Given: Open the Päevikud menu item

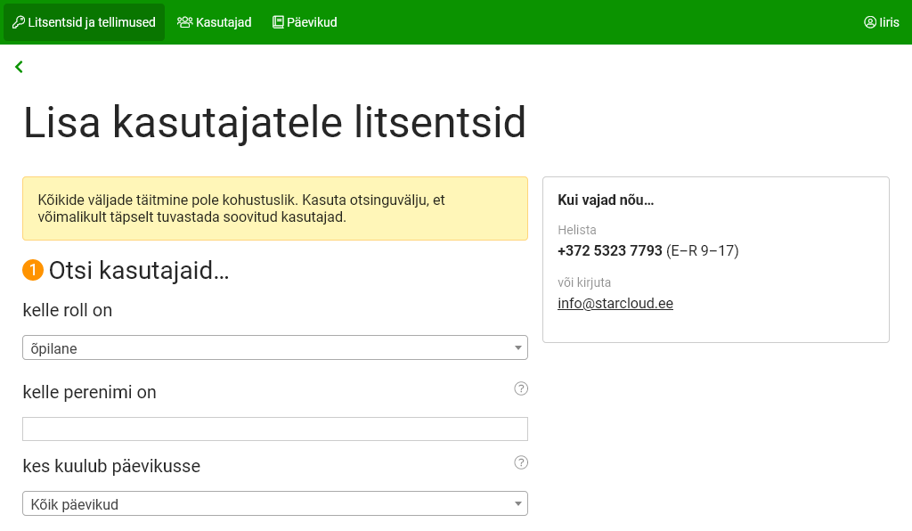Looking at the screenshot, I should [312, 22].
